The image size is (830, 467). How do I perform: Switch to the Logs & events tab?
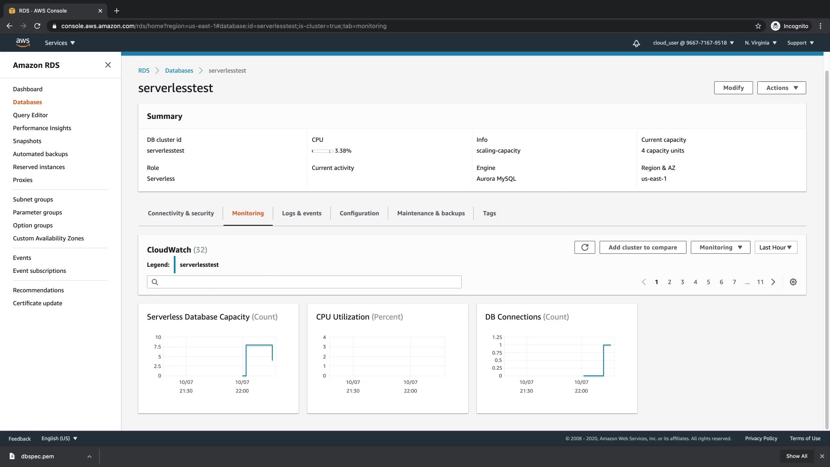pos(301,213)
